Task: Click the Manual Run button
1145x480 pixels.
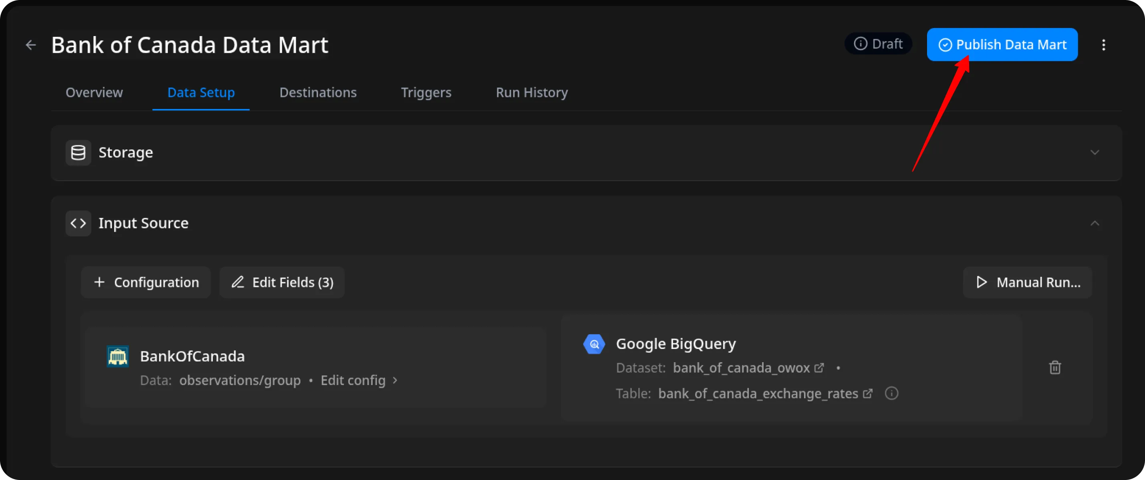Action: 1027,282
